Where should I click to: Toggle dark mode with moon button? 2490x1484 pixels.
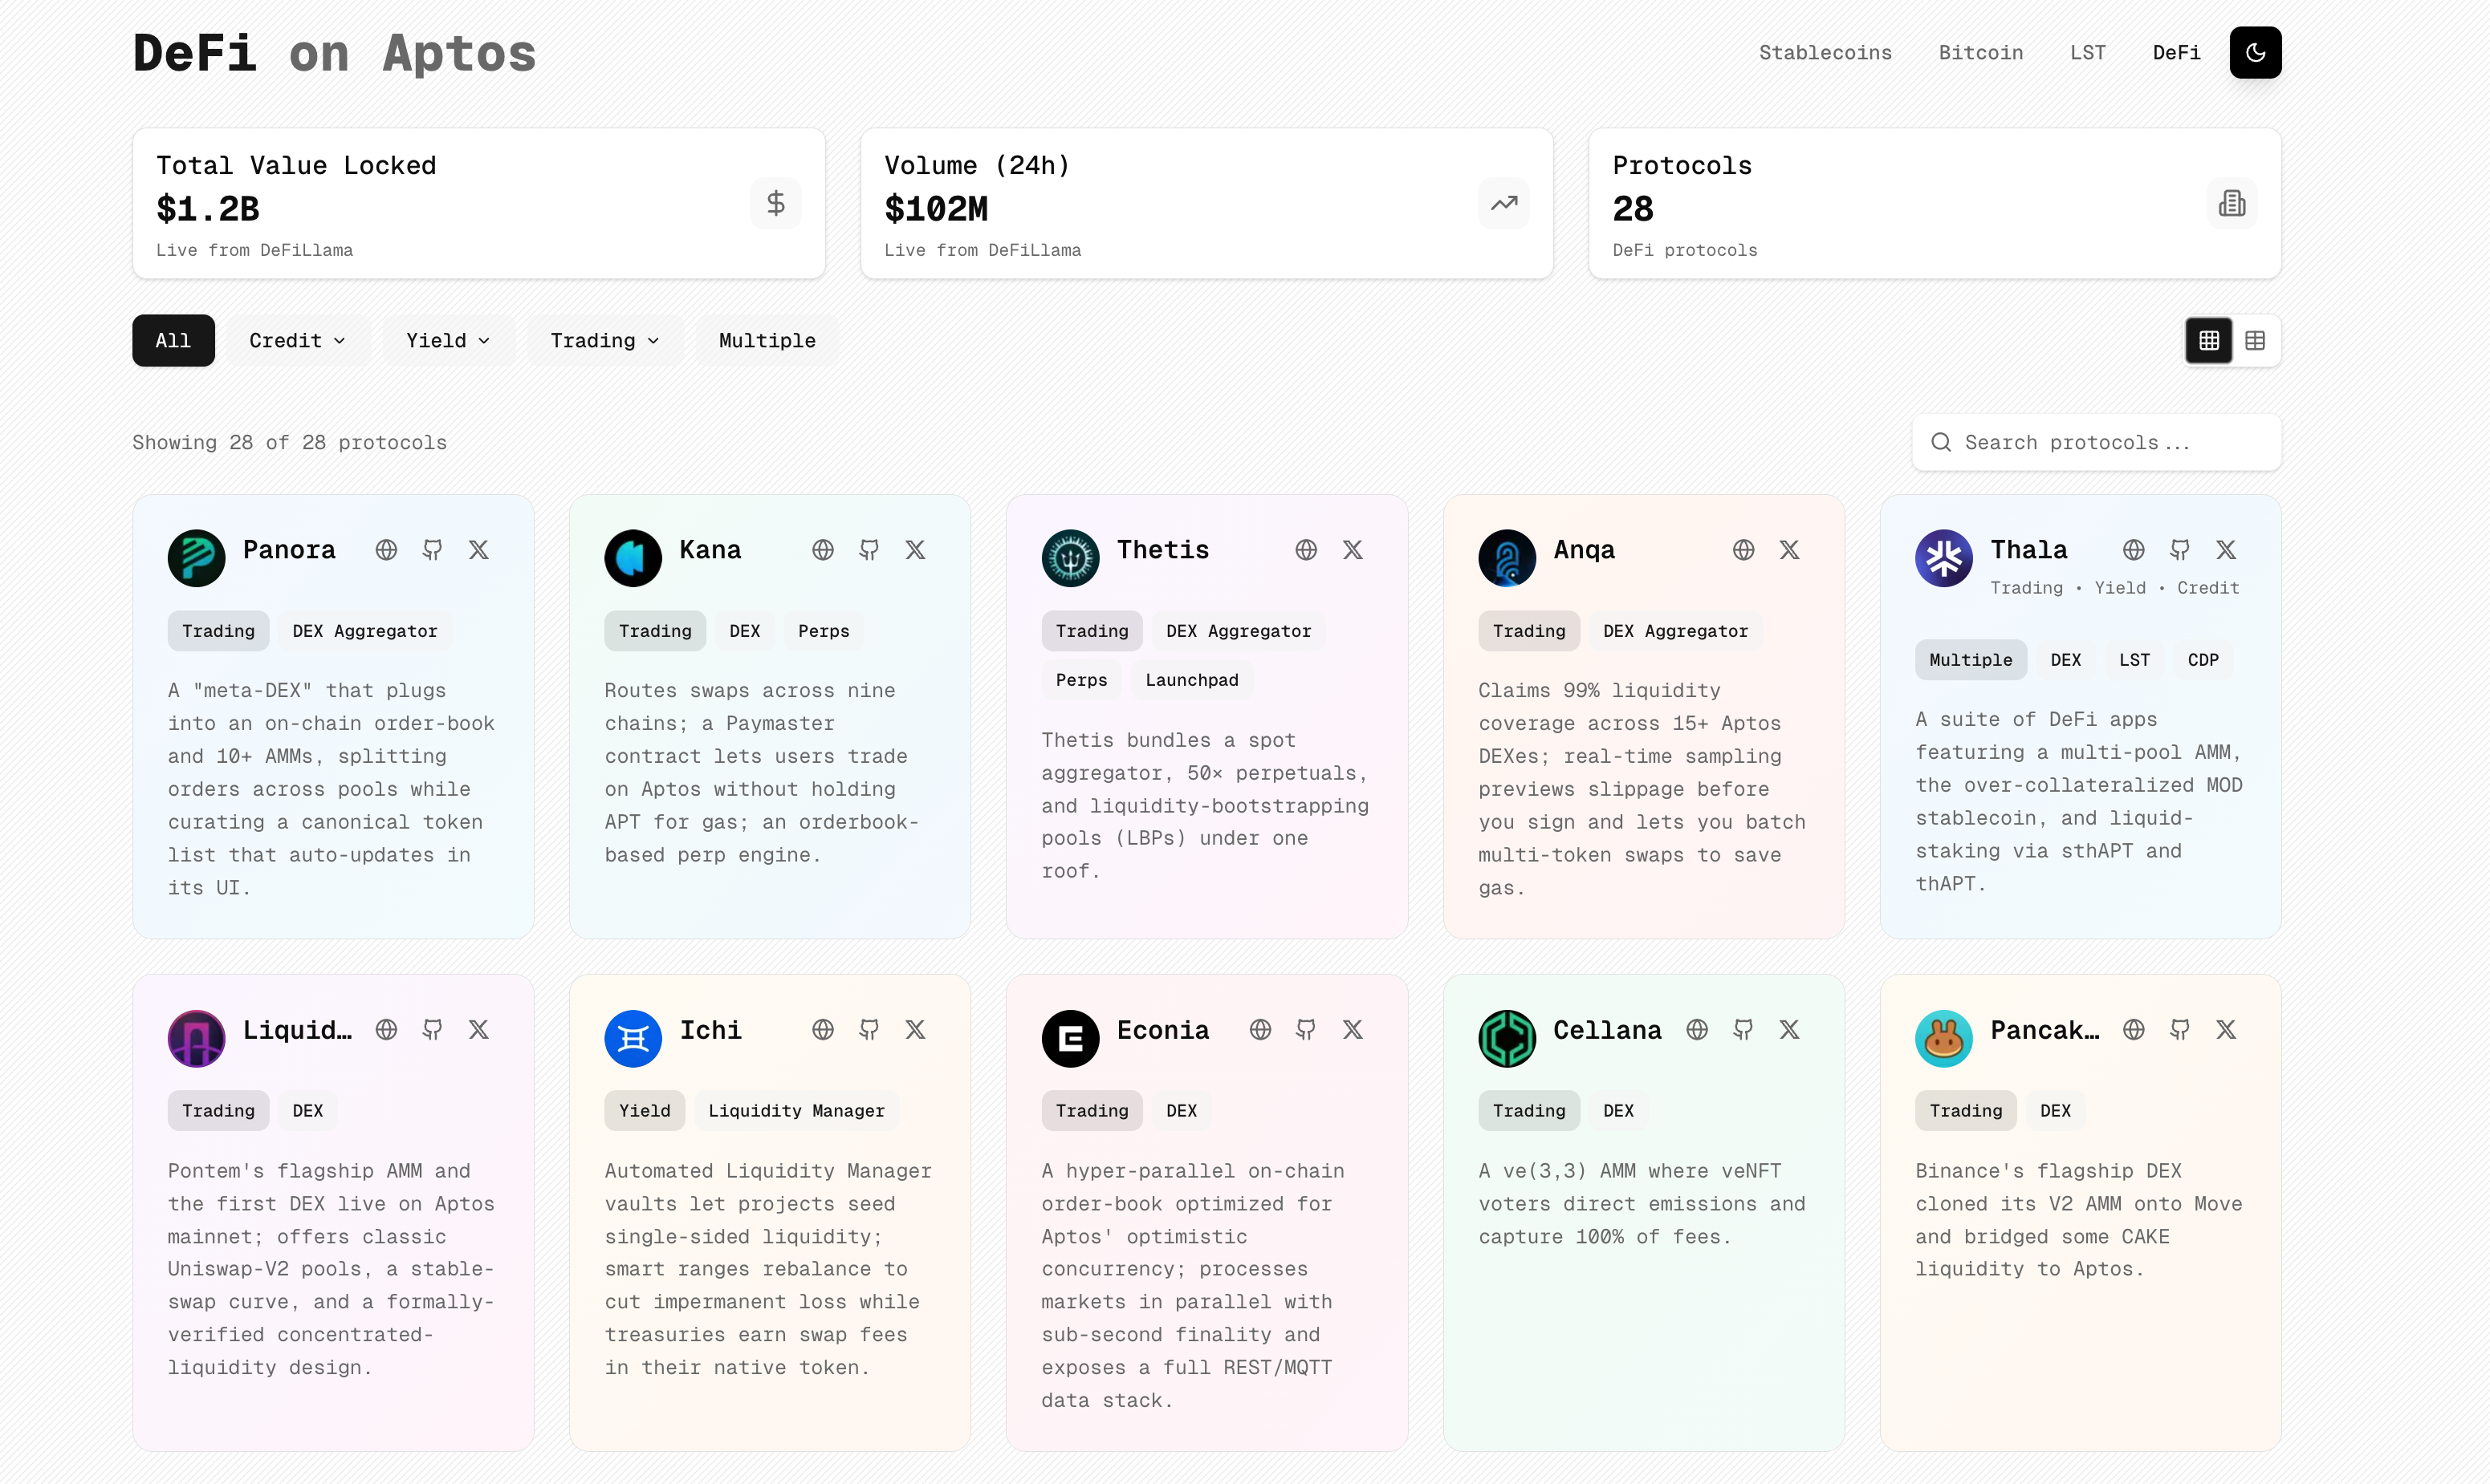[2255, 52]
